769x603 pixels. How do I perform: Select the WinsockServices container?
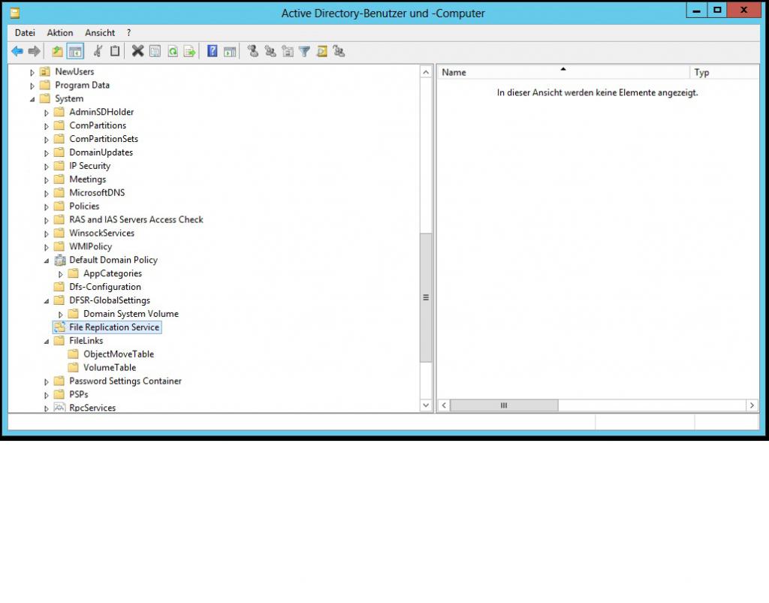tap(101, 233)
